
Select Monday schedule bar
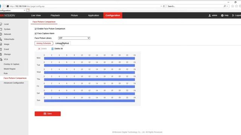pyautogui.click(x=90, y=58)
